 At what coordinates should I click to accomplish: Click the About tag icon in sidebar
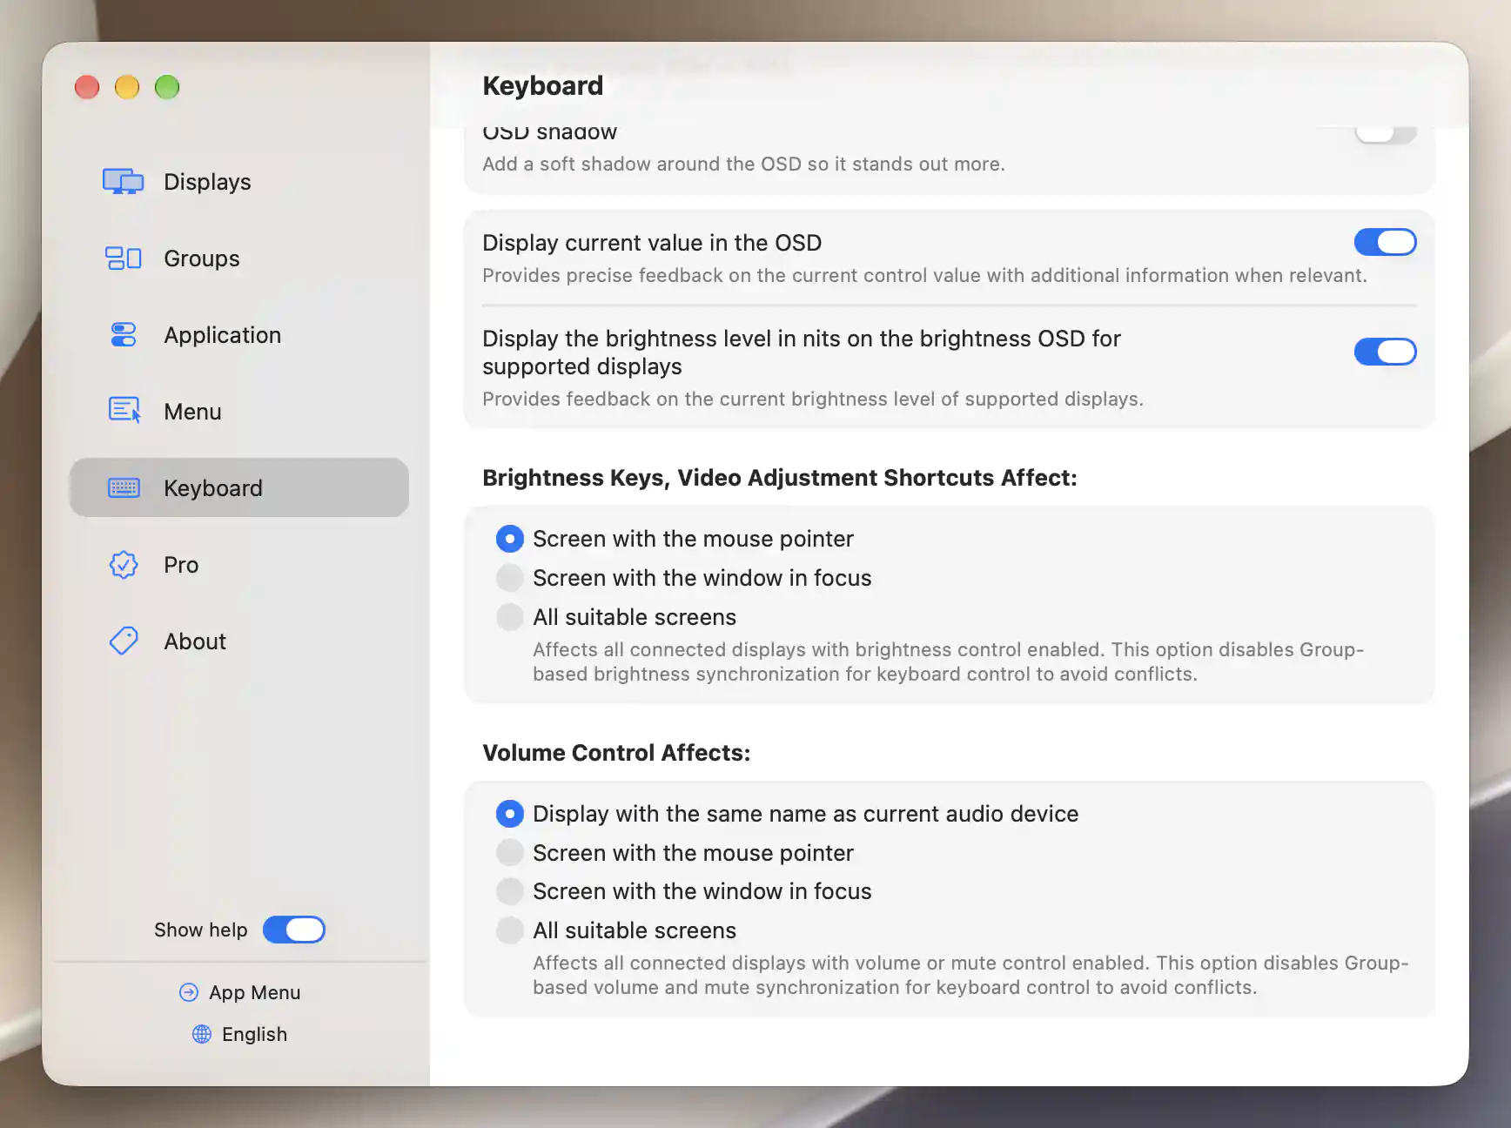tap(124, 641)
